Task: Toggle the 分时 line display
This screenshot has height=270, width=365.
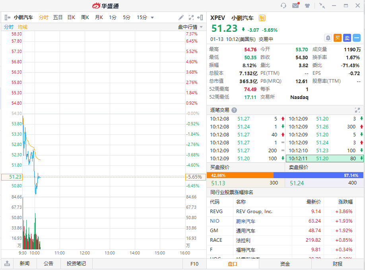Action: point(9,27)
